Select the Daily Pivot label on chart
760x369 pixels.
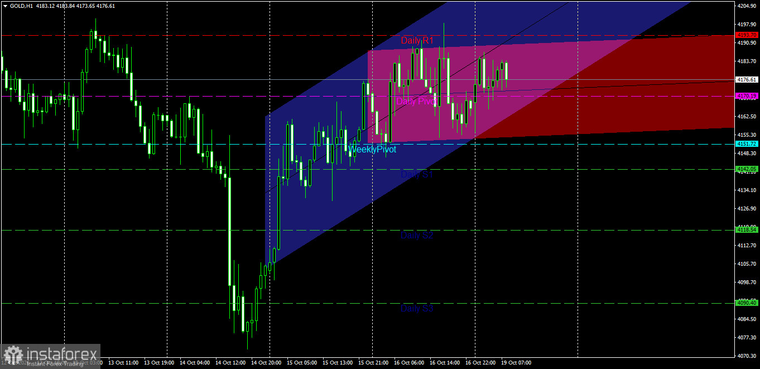(417, 102)
